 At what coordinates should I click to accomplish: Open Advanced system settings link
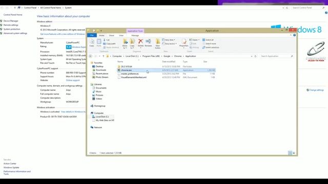pos(15,33)
